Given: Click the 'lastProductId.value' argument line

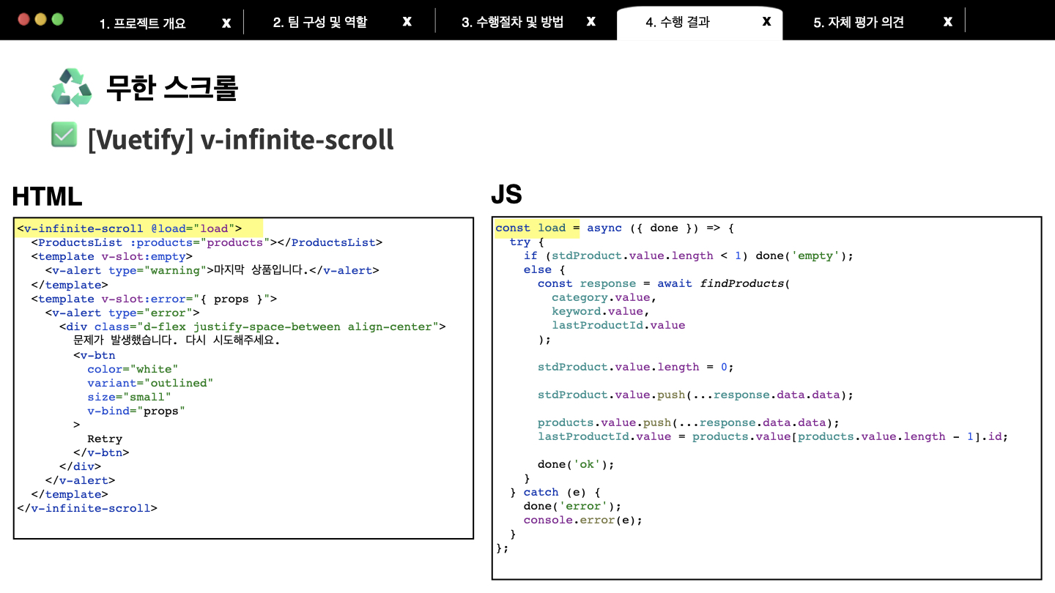Looking at the screenshot, I should click(x=618, y=325).
